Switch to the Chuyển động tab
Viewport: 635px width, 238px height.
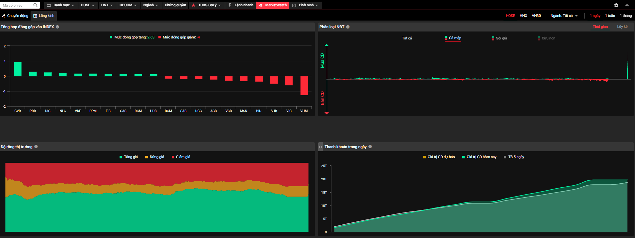pyautogui.click(x=15, y=16)
